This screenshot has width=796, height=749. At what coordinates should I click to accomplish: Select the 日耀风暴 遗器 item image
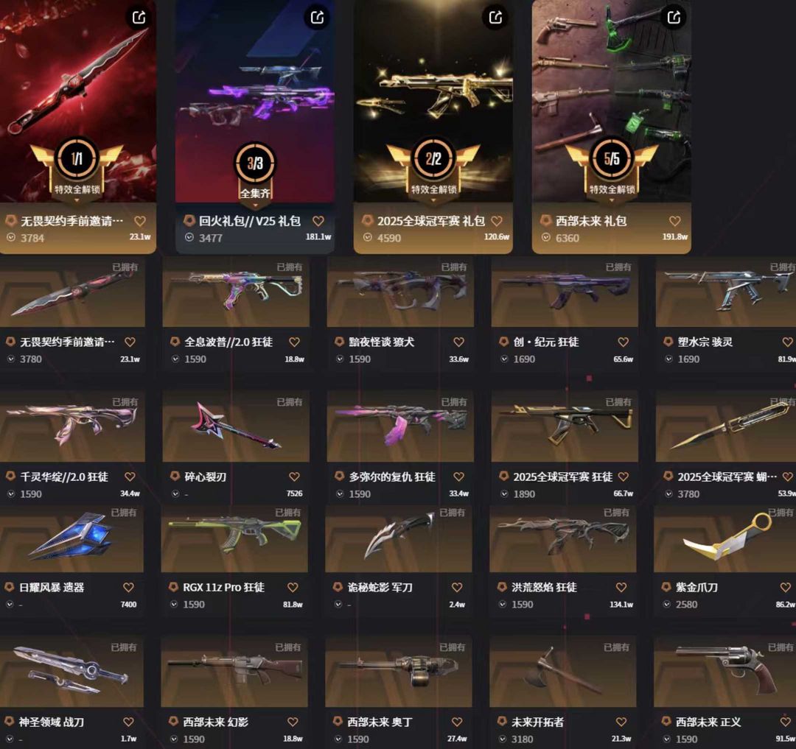pos(71,538)
